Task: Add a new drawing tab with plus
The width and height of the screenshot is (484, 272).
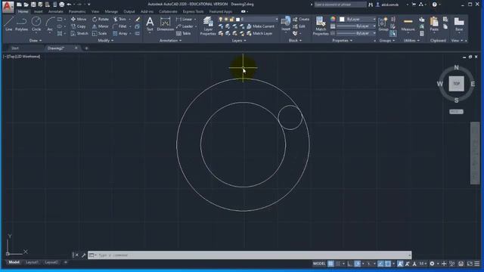Action: [x=86, y=48]
